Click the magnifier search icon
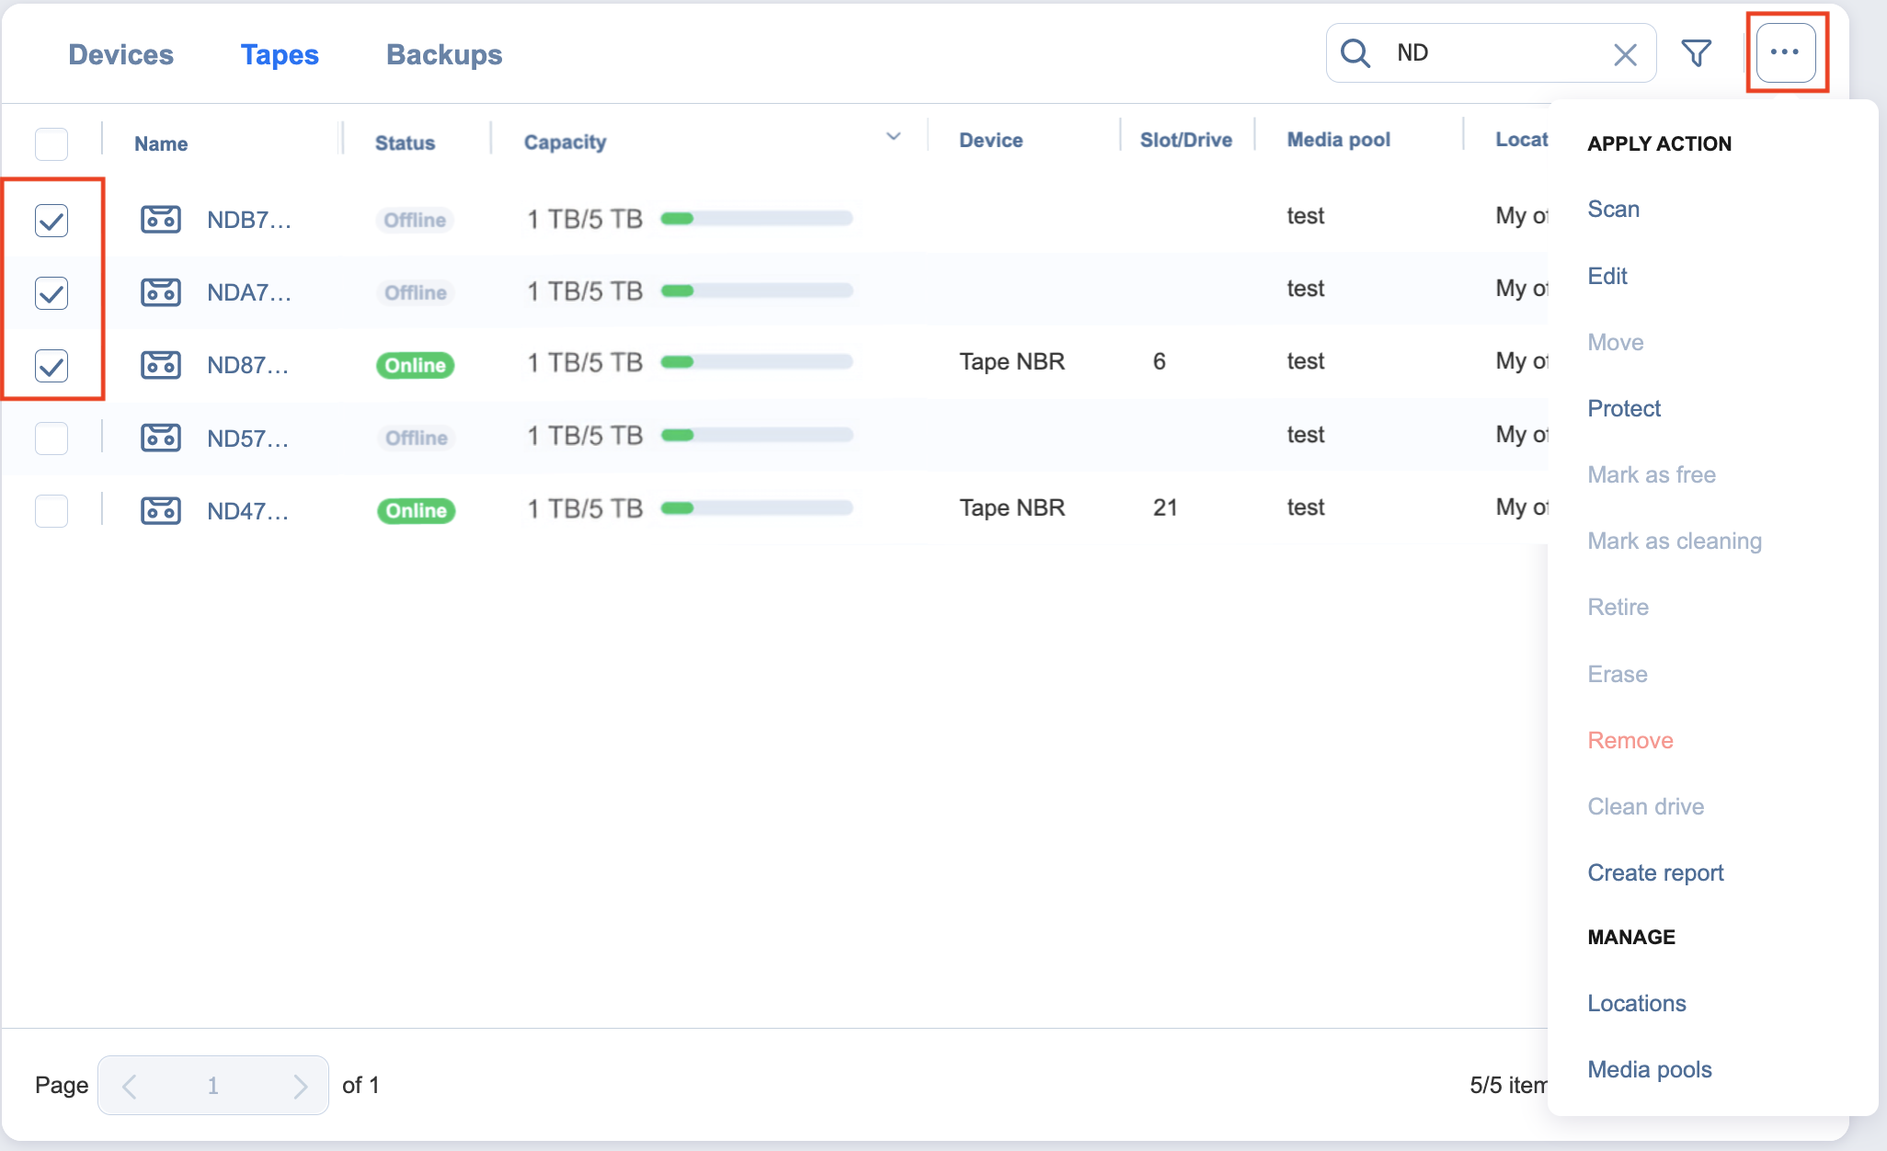The height and width of the screenshot is (1151, 1887). coord(1355,53)
